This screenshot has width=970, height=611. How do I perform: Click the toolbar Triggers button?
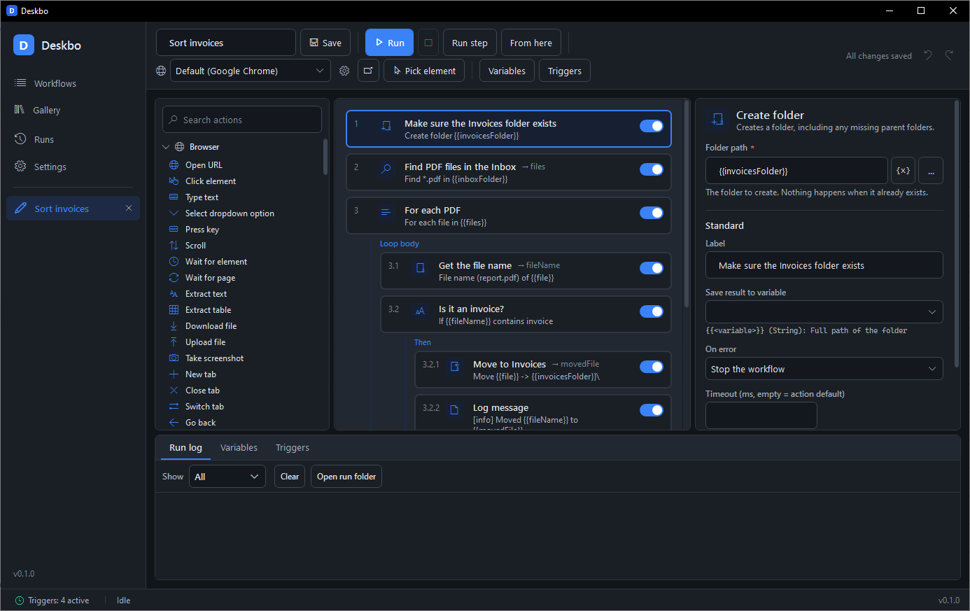click(564, 71)
